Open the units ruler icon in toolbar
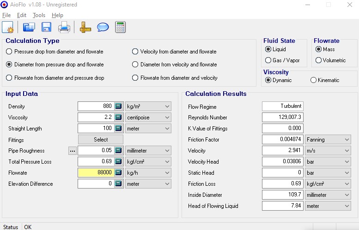Screen dimensions: 359x230 (85, 27)
